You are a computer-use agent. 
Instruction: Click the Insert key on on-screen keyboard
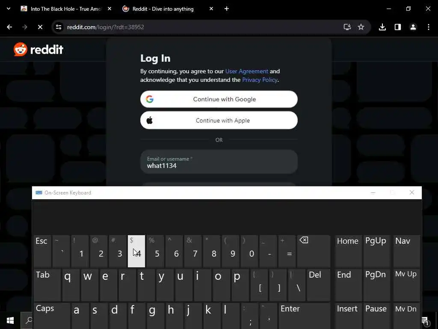[x=348, y=316]
